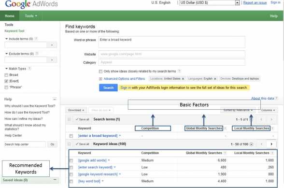Add include term with plus button
This screenshot has height=188, width=284.
(52, 45)
